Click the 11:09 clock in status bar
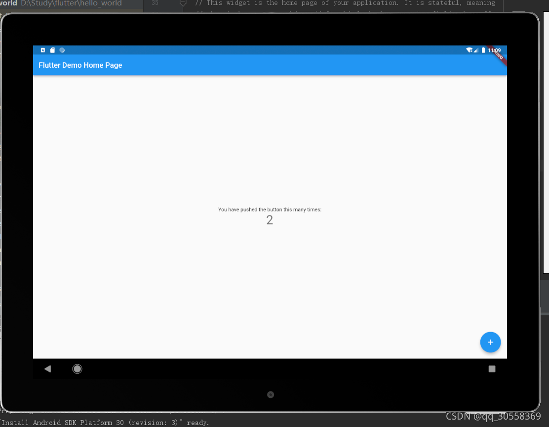This screenshot has width=549, height=427. pos(494,50)
